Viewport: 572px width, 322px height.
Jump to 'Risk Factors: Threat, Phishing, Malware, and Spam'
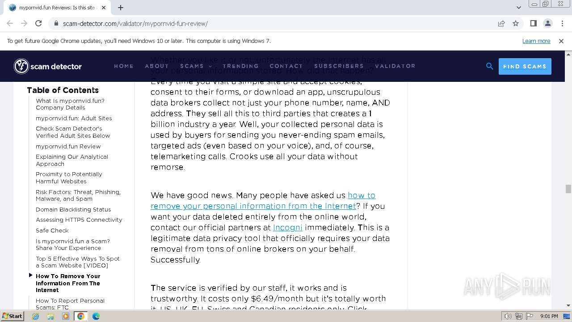click(x=78, y=195)
